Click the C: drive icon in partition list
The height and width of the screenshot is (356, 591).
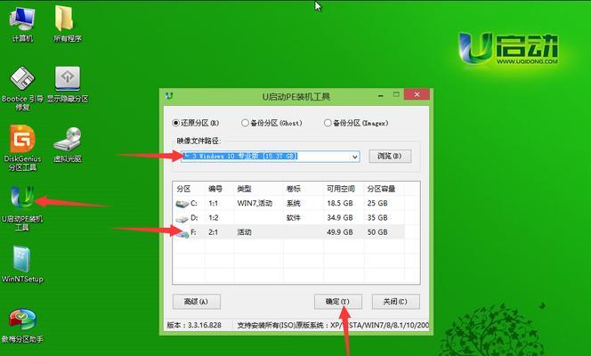(182, 204)
